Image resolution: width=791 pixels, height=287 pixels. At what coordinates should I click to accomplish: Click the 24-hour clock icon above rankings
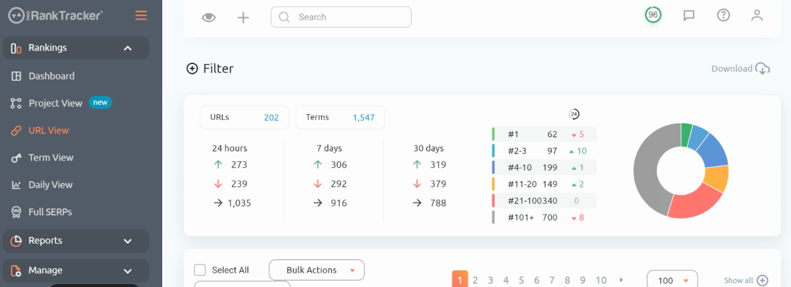click(574, 114)
